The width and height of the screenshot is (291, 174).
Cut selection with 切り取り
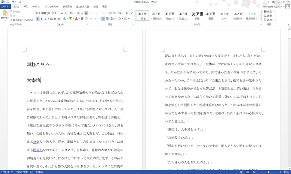coord(15,11)
